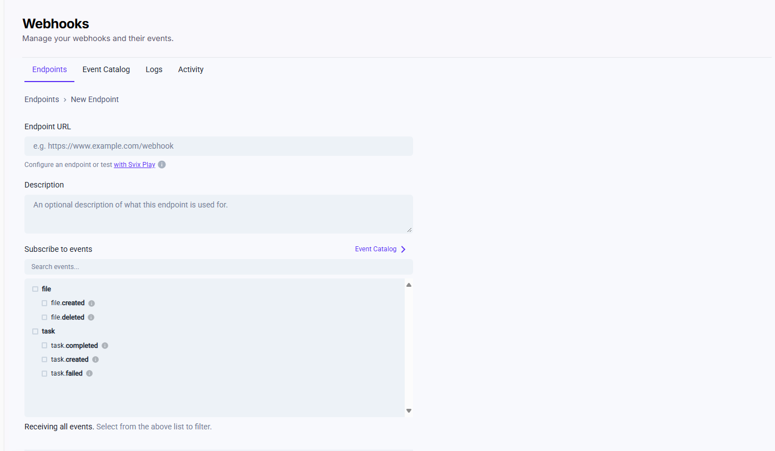Go back via Endpoints breadcrumb
Image resolution: width=775 pixels, height=451 pixels.
[x=42, y=99]
